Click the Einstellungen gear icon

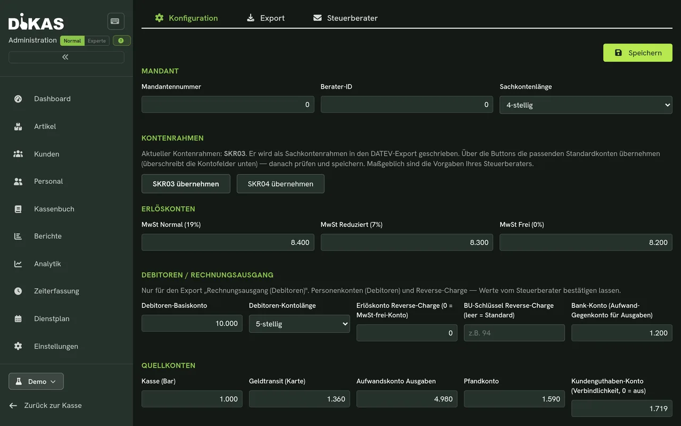pos(18,346)
